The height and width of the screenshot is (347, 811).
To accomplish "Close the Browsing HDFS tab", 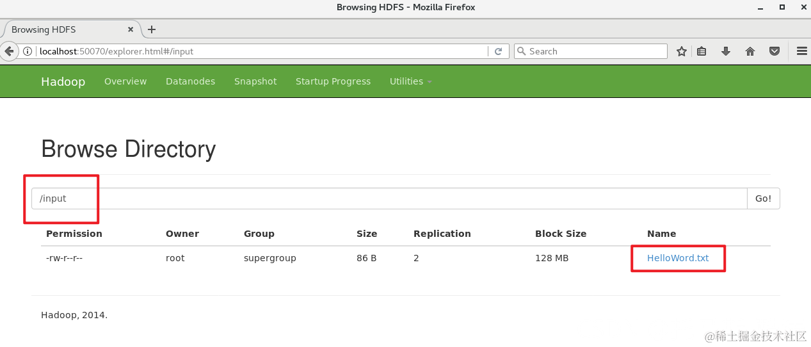I will (131, 29).
